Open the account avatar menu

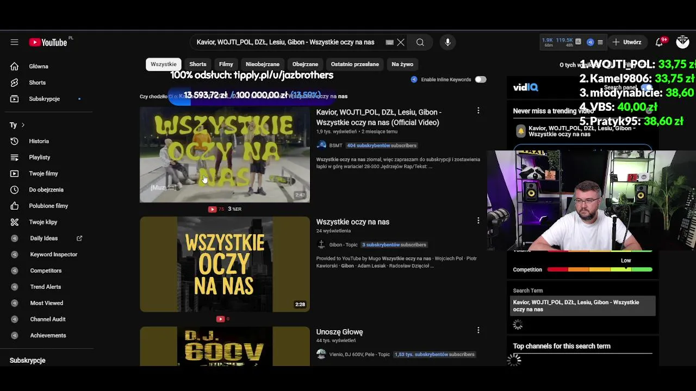pos(682,42)
